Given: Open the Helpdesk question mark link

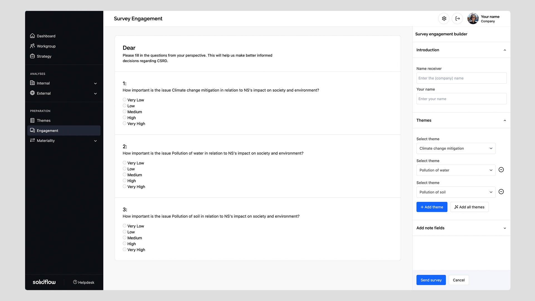Looking at the screenshot, I should (84, 282).
